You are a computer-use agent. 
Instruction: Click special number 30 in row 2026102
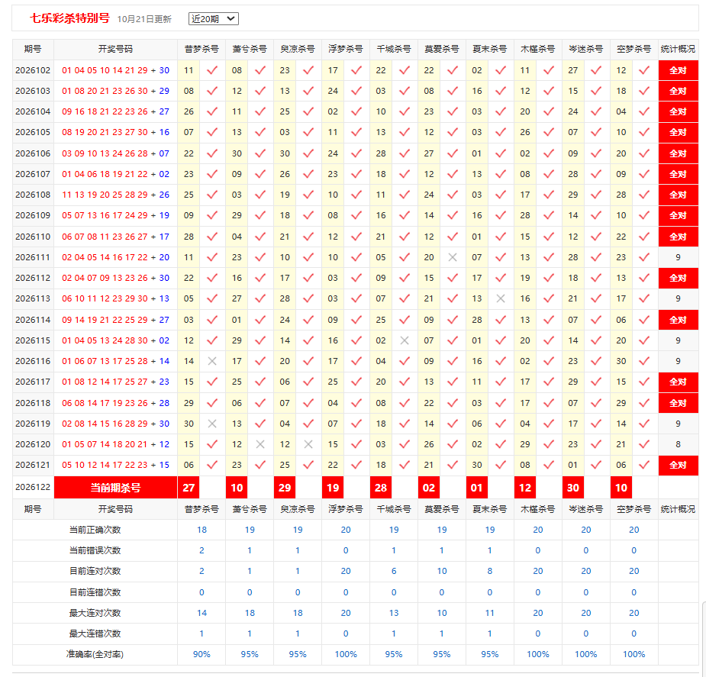coord(164,70)
